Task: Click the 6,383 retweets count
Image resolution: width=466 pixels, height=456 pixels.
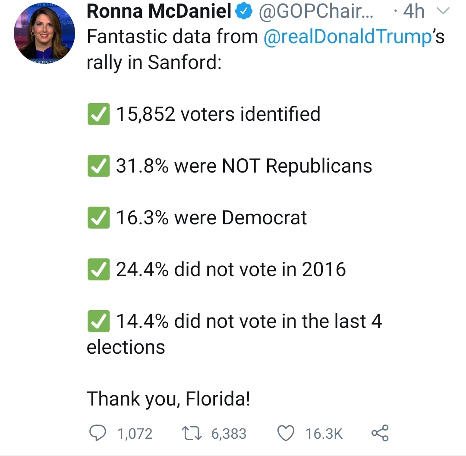Action: pyautogui.click(x=229, y=434)
